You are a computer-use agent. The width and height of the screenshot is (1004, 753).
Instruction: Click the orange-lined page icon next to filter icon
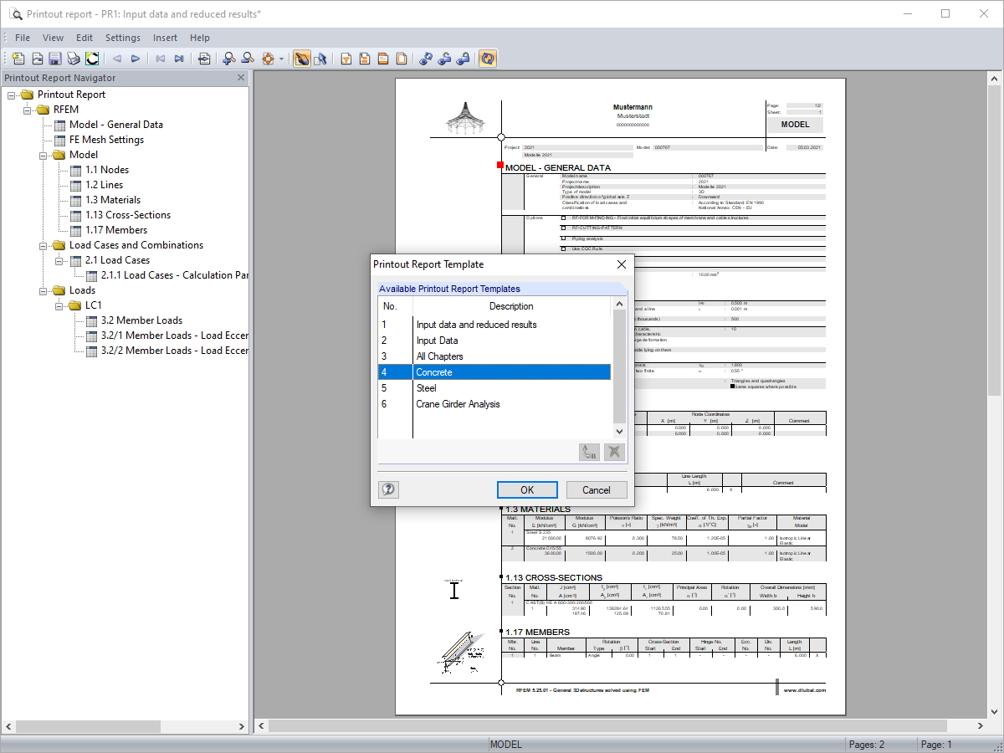[x=364, y=59]
